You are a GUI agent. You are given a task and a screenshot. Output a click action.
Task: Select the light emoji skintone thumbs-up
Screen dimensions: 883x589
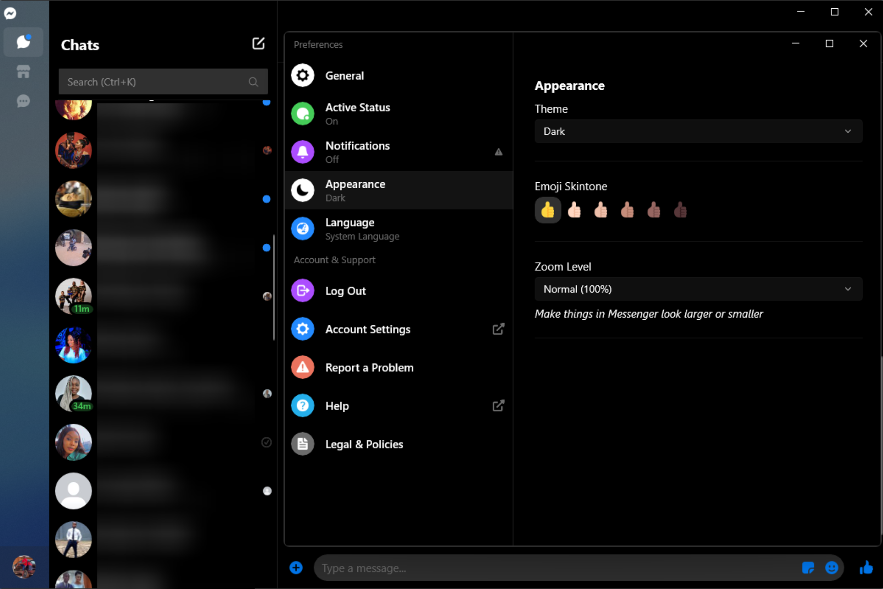pos(574,210)
